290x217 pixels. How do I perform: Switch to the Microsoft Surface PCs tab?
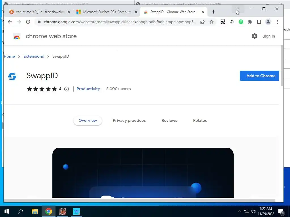[x=107, y=12]
